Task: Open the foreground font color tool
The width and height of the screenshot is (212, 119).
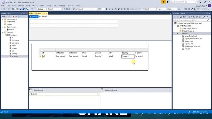Action: point(116,9)
